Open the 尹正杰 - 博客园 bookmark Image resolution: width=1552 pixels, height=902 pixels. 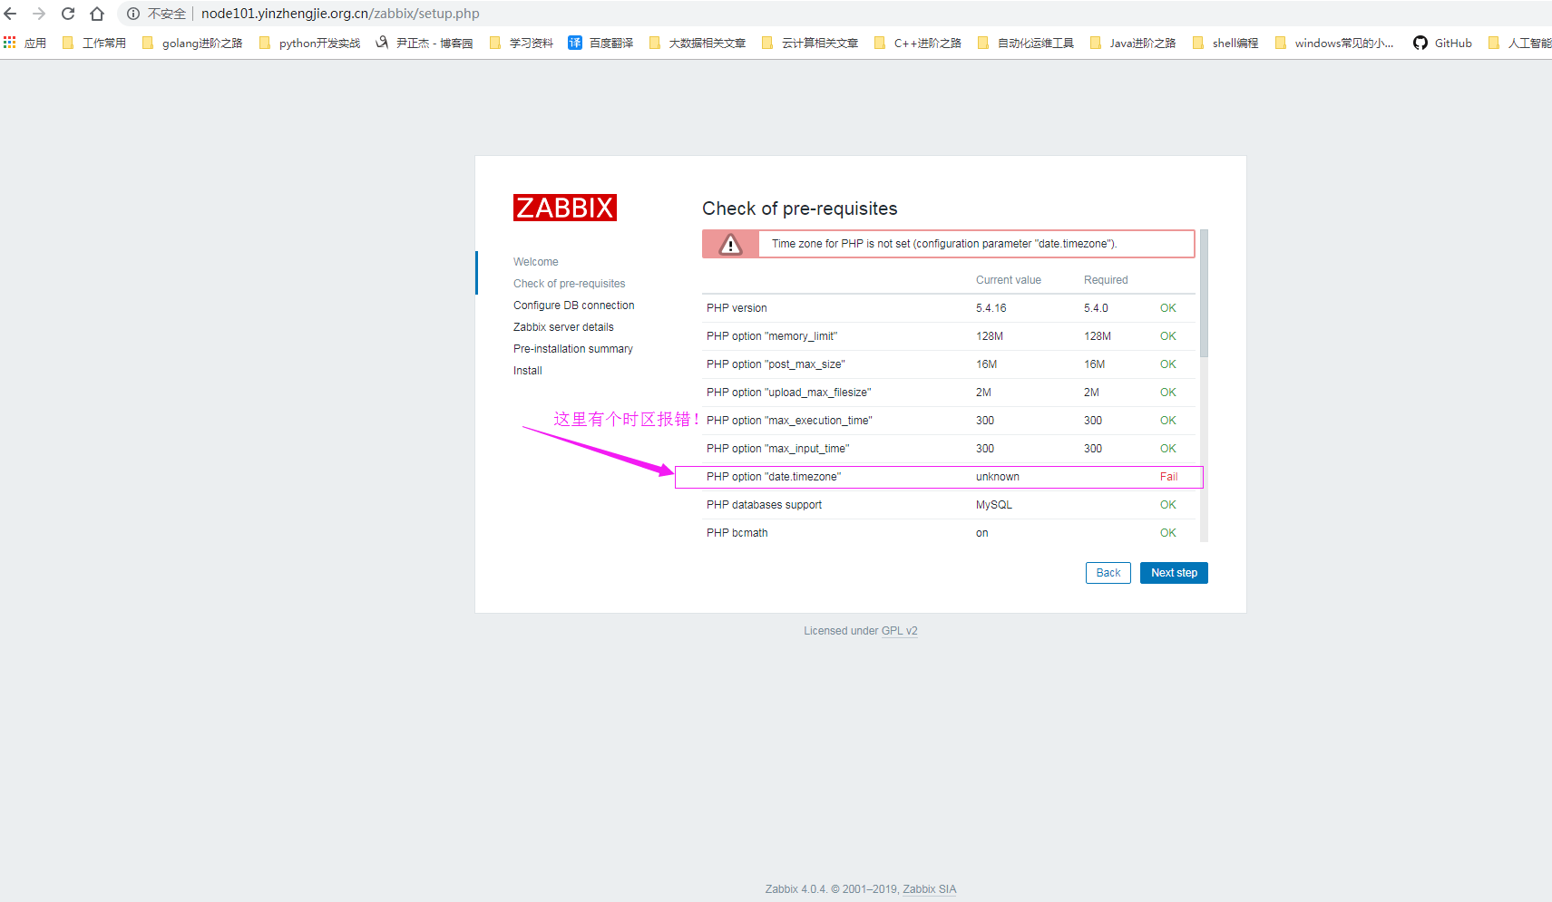(x=425, y=43)
